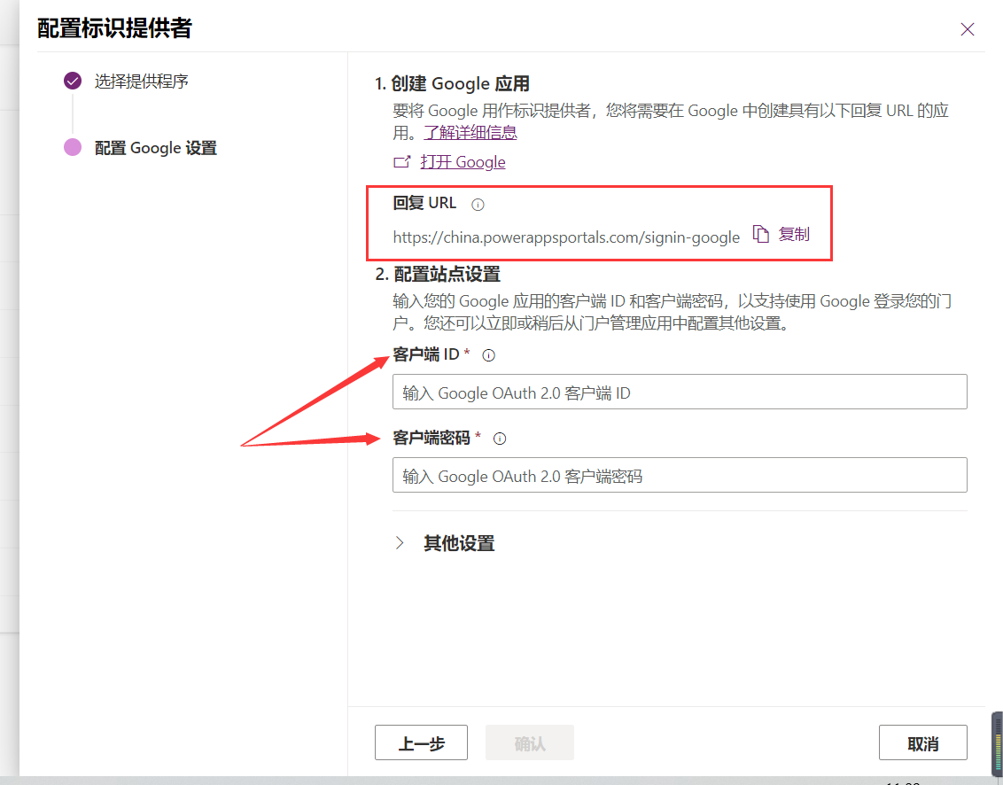
Task: Go back with the 上一步 button
Action: click(421, 742)
